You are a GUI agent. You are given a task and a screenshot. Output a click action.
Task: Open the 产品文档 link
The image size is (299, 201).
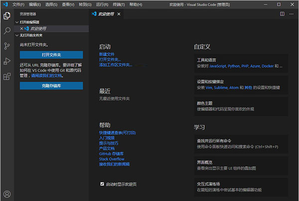click(107, 148)
